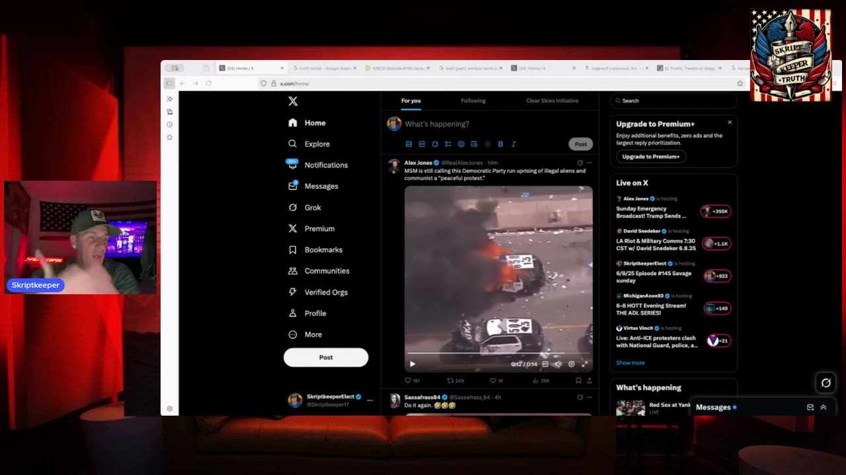Switch to the truth social Google Search tab
The width and height of the screenshot is (846, 475).
325,68
